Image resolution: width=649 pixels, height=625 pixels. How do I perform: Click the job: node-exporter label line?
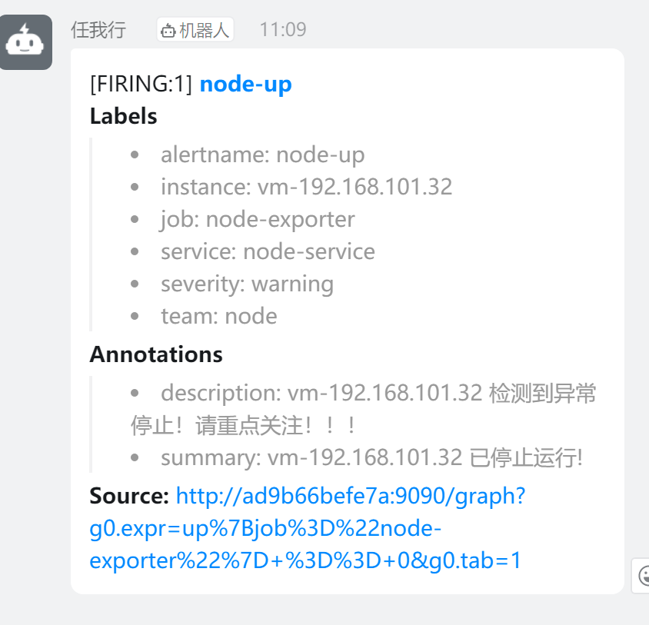[x=258, y=219]
